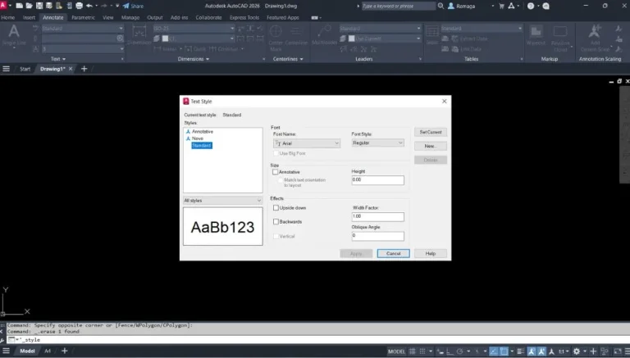The height and width of the screenshot is (358, 630).
Task: Expand the Dimensions panel dropdown
Action: point(194,59)
